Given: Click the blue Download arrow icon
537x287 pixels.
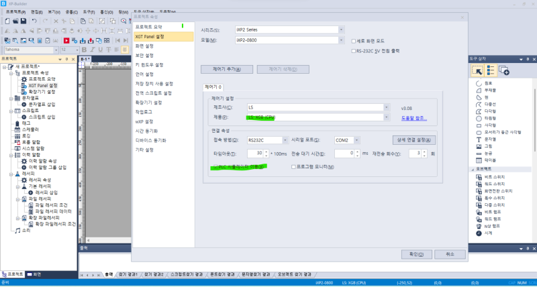Looking at the screenshot, I should [x=83, y=40].
